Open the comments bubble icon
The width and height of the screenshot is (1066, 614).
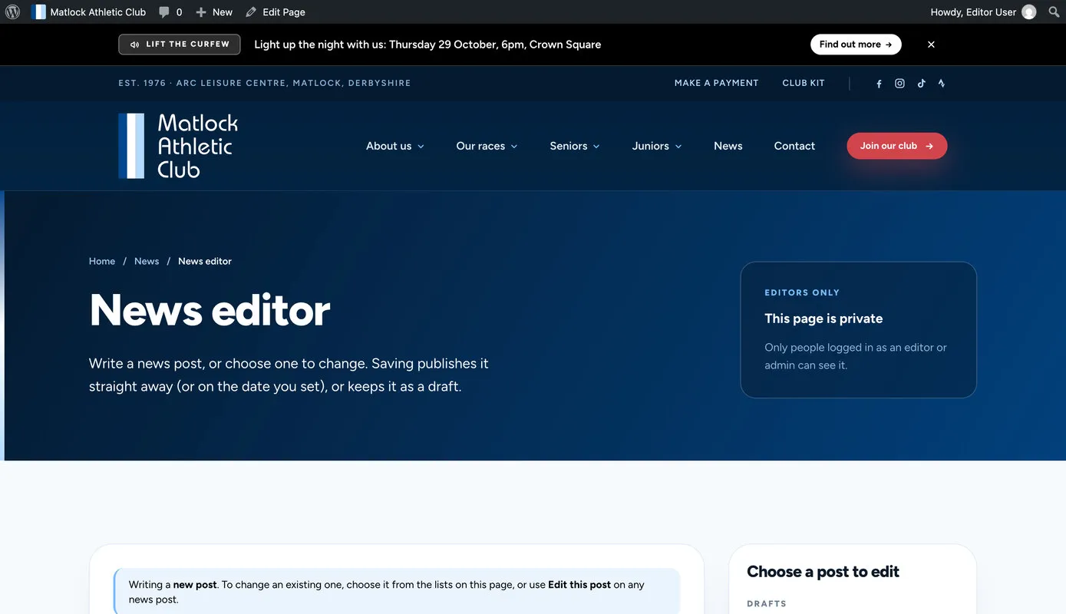tap(164, 12)
